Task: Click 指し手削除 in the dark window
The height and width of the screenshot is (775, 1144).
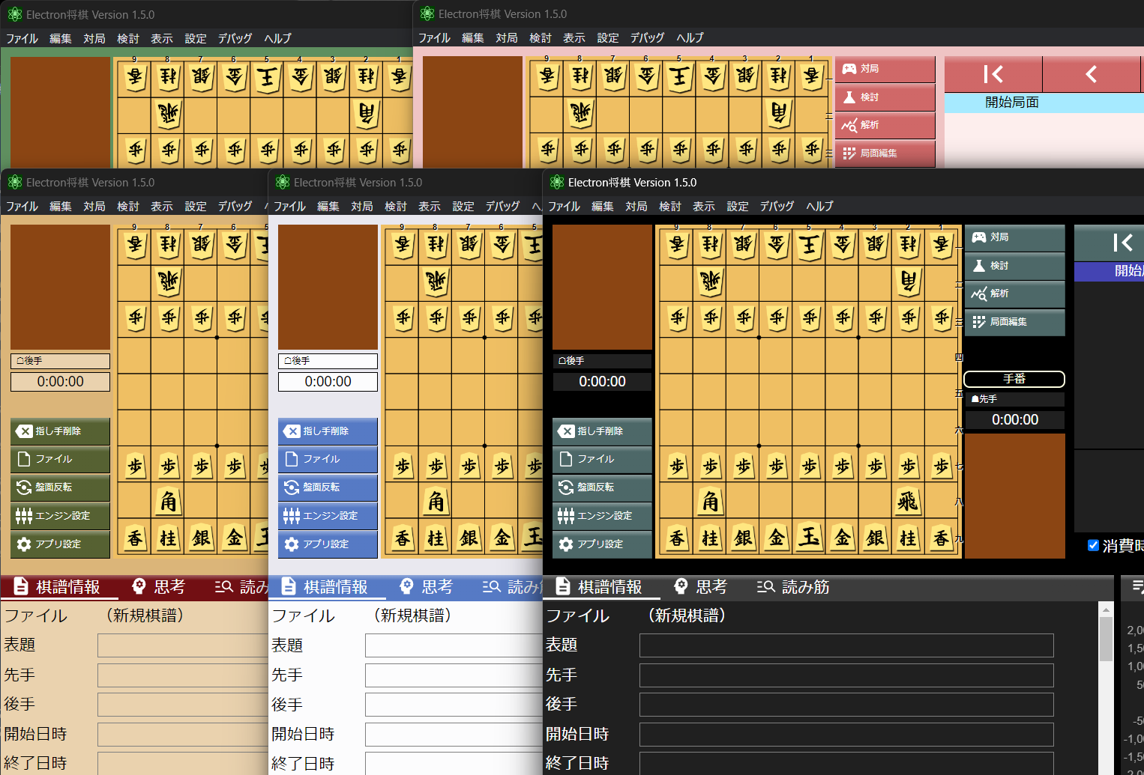Action: pos(602,431)
